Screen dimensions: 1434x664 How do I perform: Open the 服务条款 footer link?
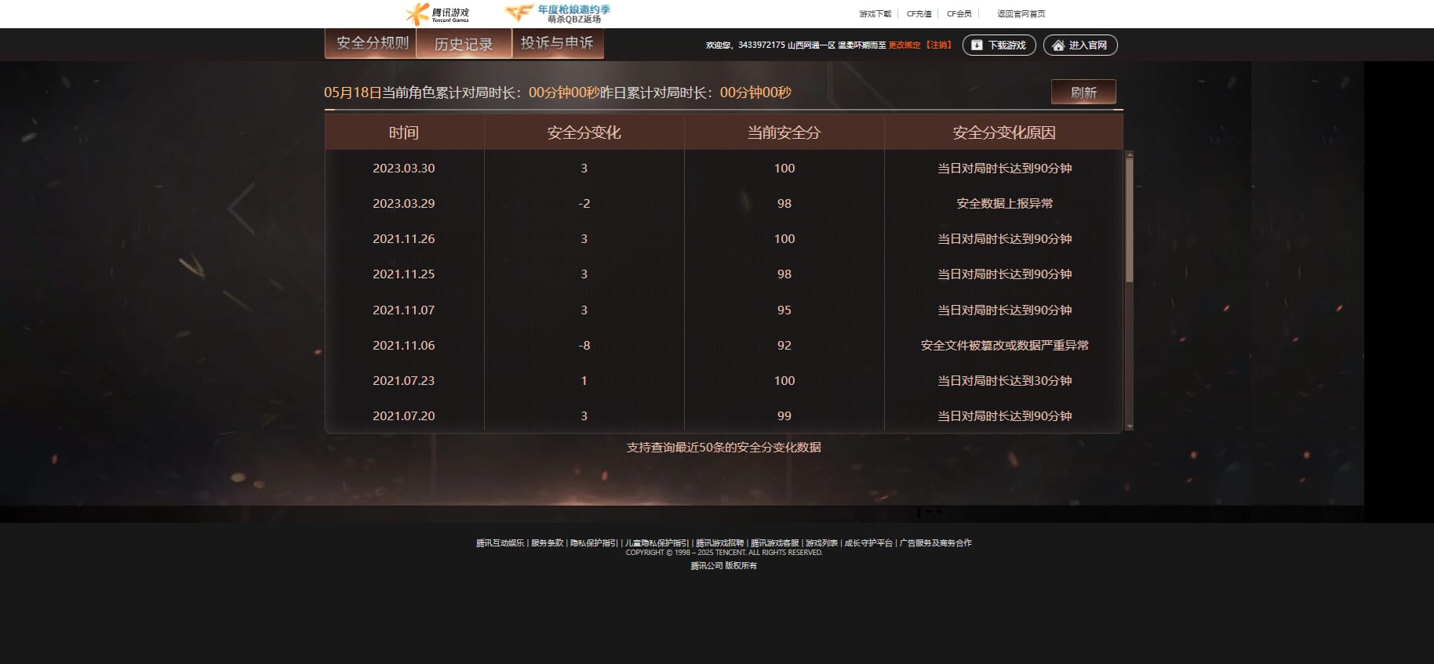coord(547,543)
